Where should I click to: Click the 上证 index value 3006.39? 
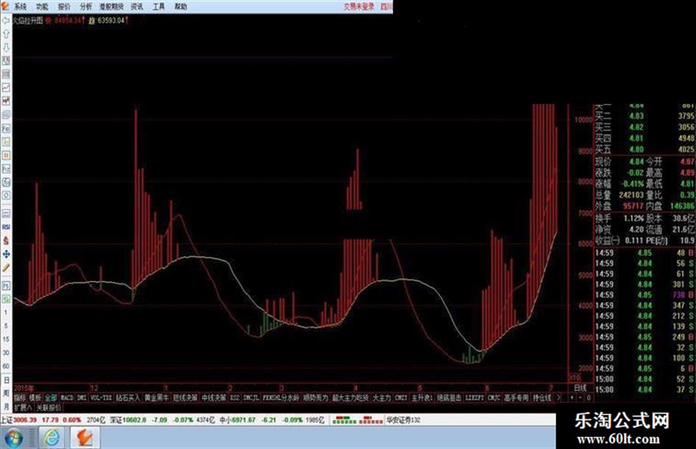pos(25,420)
